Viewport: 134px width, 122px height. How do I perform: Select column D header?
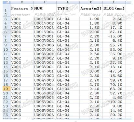click(68, 3)
